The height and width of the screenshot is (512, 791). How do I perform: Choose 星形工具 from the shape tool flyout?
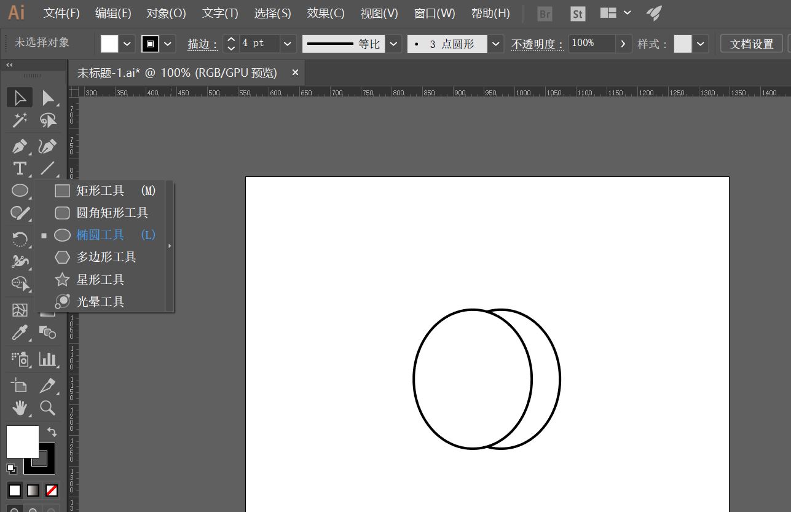[x=98, y=279]
